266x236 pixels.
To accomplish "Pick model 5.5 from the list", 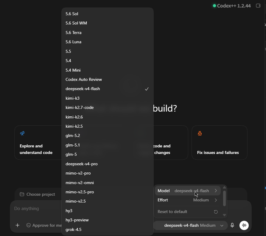I will click(108, 51).
